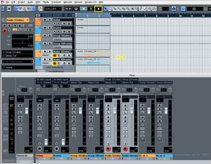Select the Drums channel name label in mixer
This screenshot has height=164, width=211.
(x=61, y=156)
